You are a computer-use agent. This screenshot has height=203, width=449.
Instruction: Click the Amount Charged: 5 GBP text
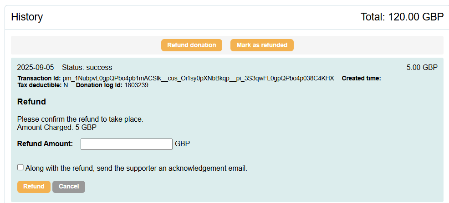point(56,127)
